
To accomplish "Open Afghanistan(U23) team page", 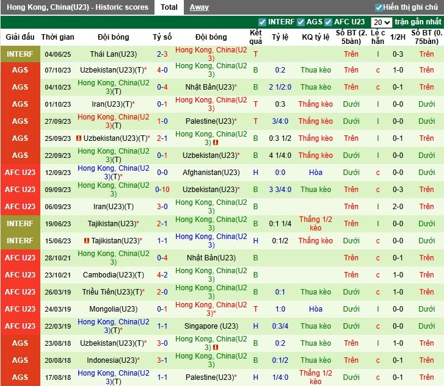I will (211, 173).
